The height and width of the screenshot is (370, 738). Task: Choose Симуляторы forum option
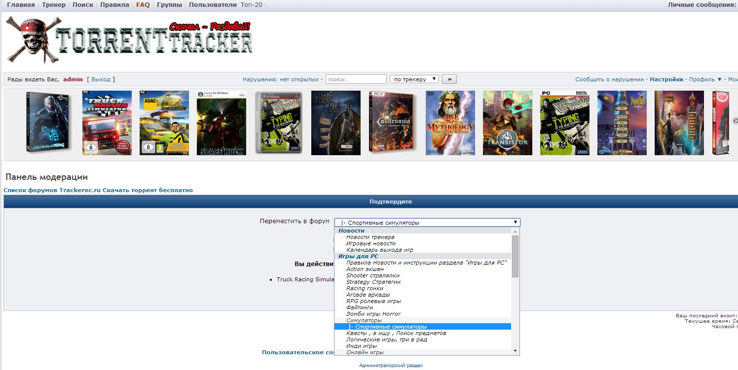[x=364, y=320]
